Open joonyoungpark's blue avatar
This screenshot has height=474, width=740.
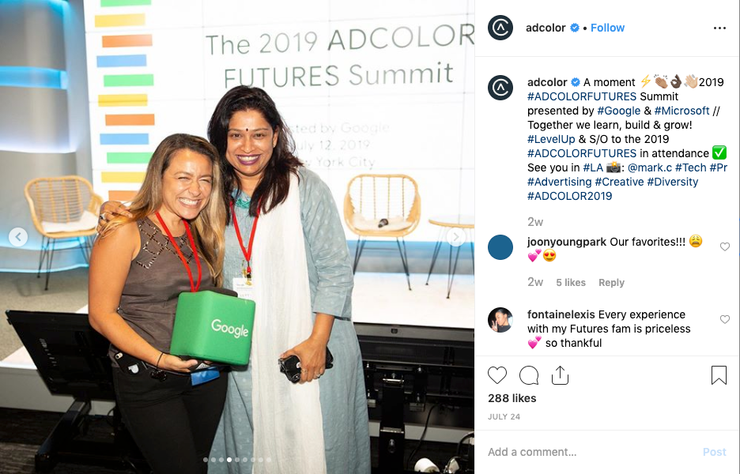tap(500, 247)
